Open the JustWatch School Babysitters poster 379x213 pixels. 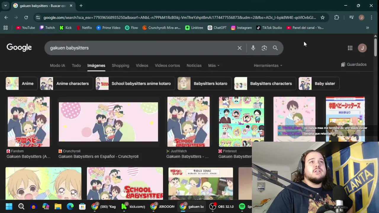(188, 122)
